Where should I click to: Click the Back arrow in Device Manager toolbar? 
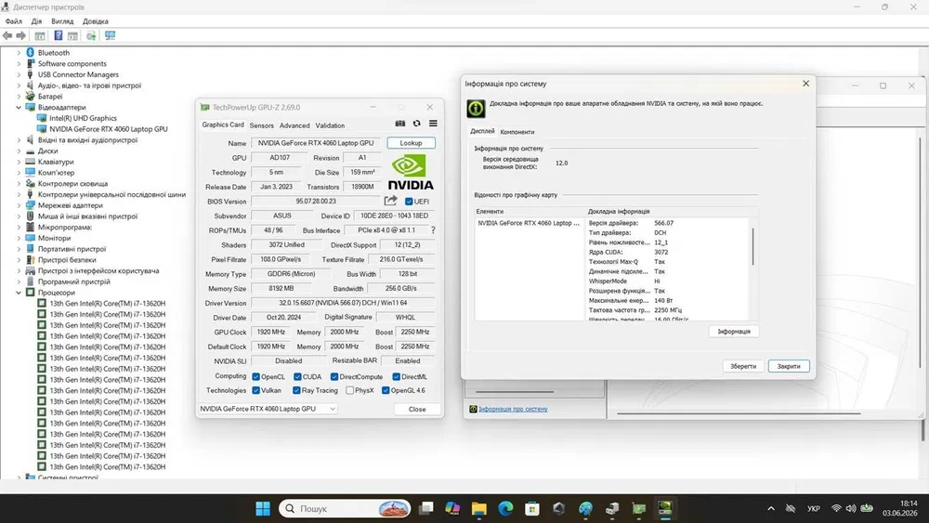(7, 35)
